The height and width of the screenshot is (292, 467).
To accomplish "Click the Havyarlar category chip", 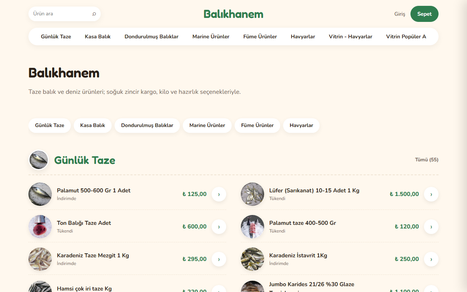I will pos(301,126).
